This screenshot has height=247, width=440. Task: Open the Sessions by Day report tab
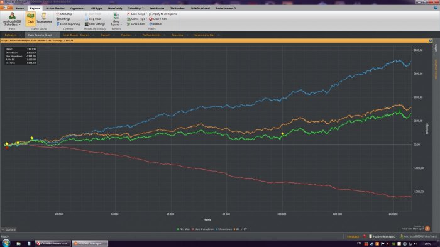(204, 35)
